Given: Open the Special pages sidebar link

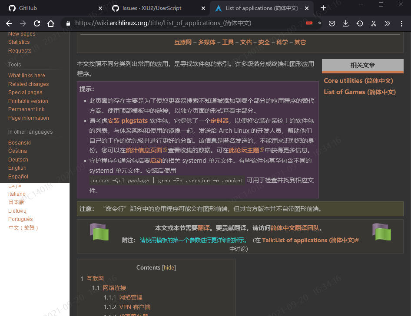Looking at the screenshot, I should coord(25,92).
